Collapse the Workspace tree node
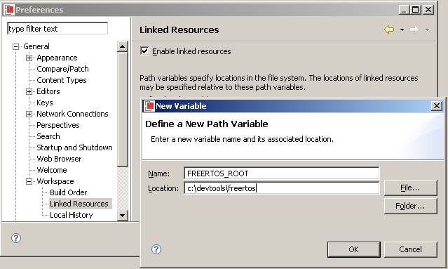This screenshot has width=448, height=269. (x=29, y=181)
